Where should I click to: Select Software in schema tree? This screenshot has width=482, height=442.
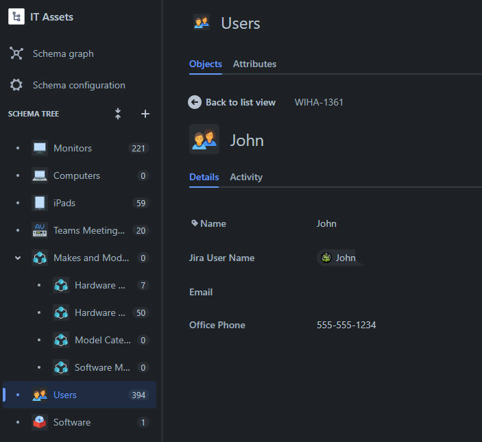click(x=72, y=422)
